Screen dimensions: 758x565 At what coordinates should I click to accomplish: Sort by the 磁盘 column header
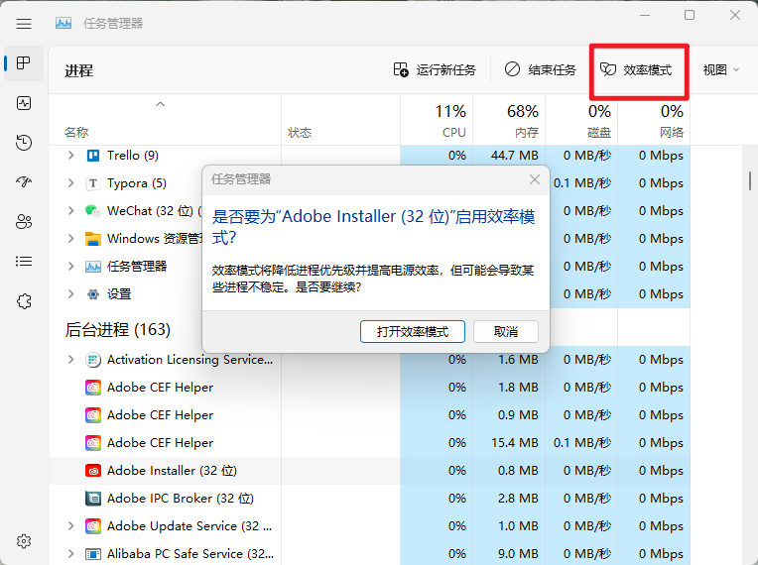581,120
